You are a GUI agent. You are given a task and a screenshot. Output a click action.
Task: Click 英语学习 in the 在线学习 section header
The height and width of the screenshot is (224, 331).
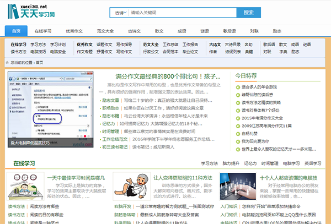pos(313,163)
